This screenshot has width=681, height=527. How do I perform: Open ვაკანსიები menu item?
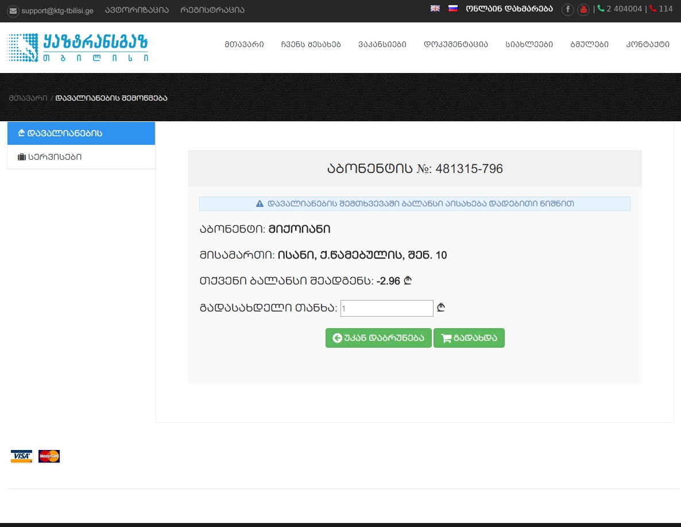click(x=382, y=44)
